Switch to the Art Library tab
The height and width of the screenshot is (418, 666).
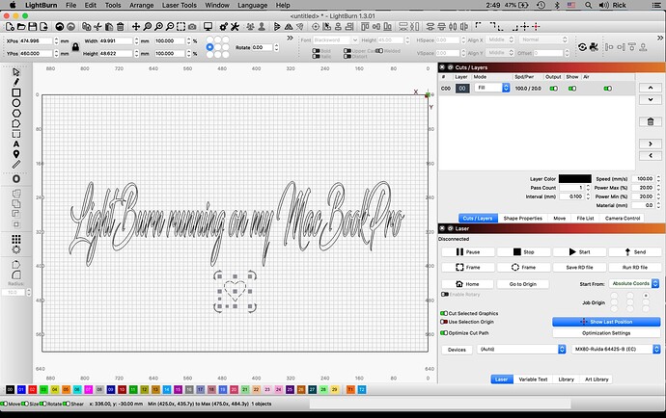click(x=597, y=379)
